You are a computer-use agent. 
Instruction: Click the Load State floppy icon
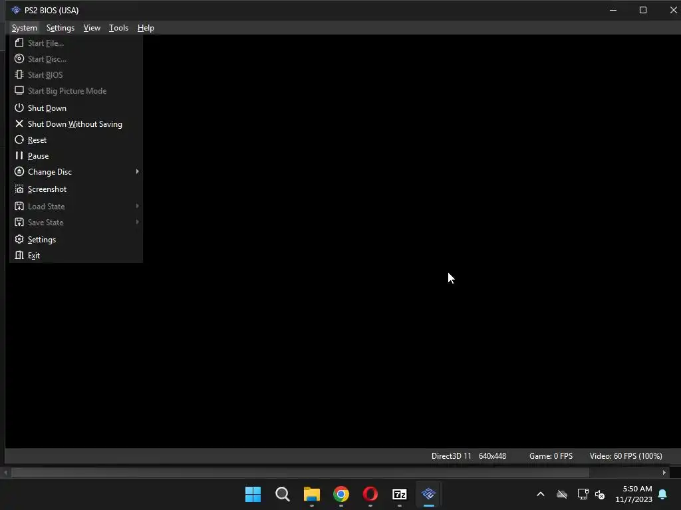tap(19, 206)
